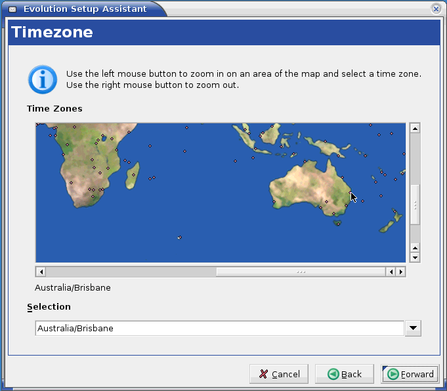Click the map's vertical scrollbar thumb
The width and height of the screenshot is (447, 391).
[x=414, y=205]
